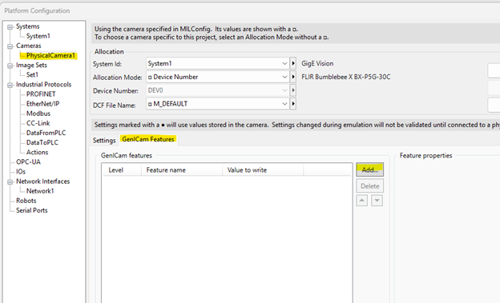500x303 pixels.
Task: Select the Network Interfaces node label
Action: click(x=42, y=181)
